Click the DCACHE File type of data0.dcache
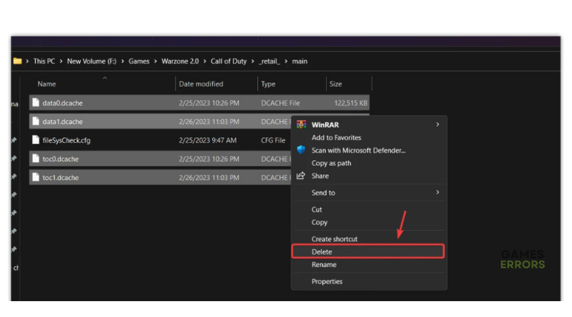 point(280,103)
